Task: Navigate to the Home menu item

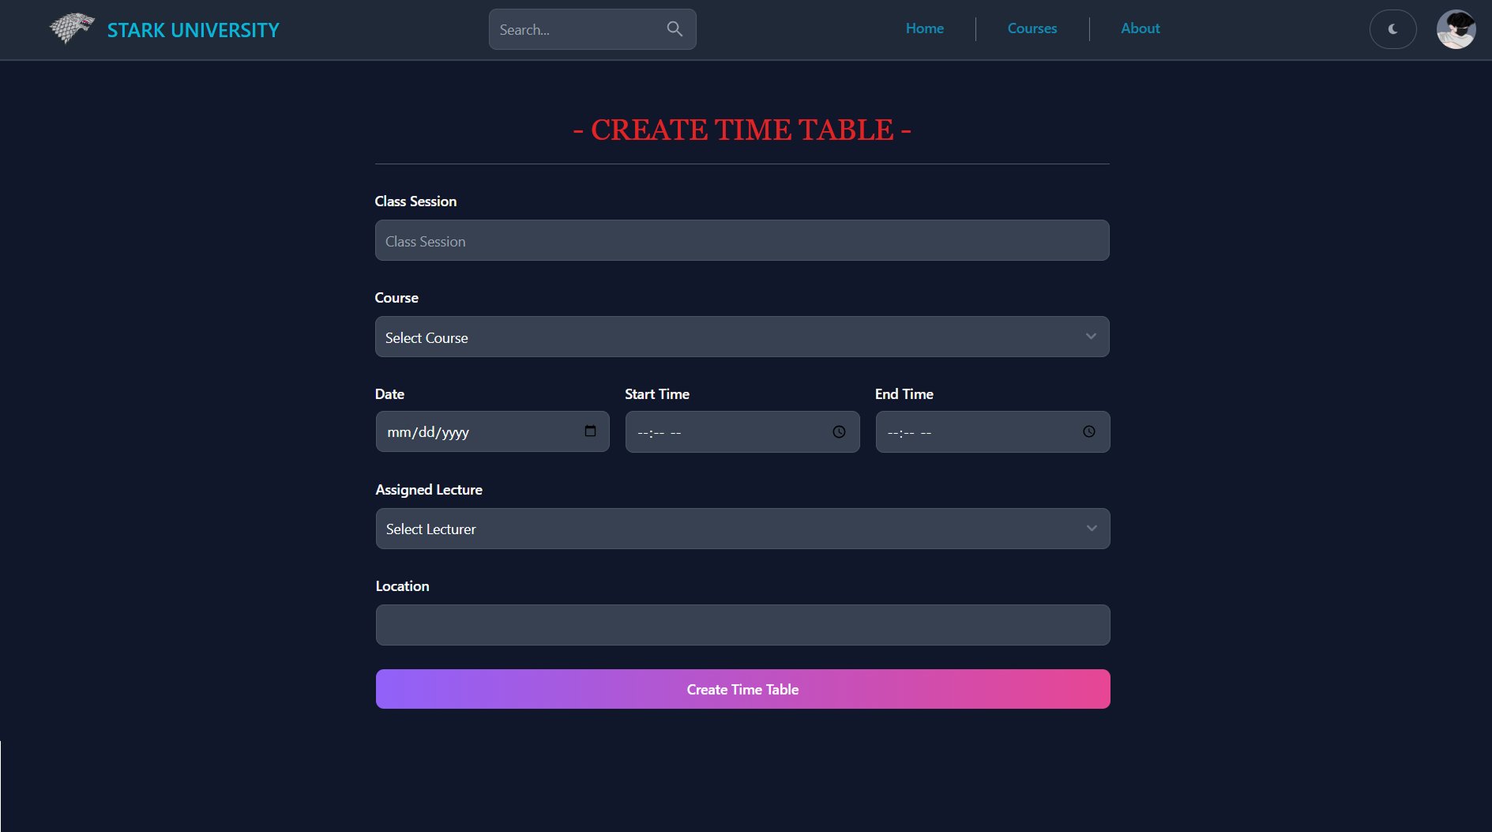Action: pyautogui.click(x=924, y=28)
